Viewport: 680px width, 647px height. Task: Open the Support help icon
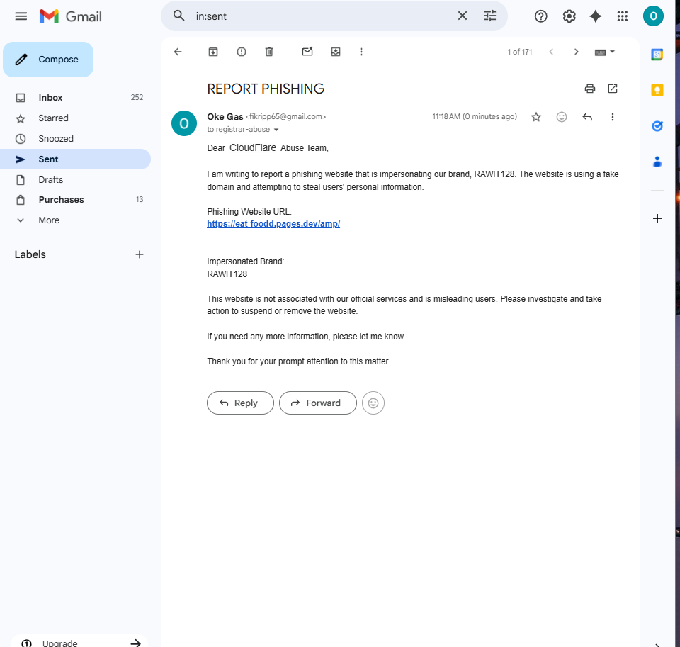540,16
